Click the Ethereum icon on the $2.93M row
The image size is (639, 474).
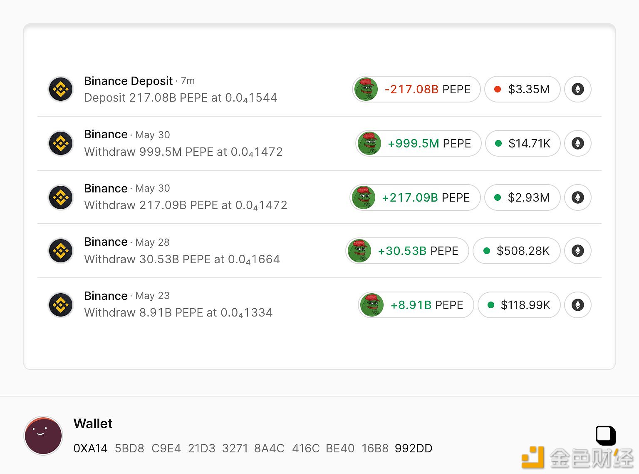(578, 197)
